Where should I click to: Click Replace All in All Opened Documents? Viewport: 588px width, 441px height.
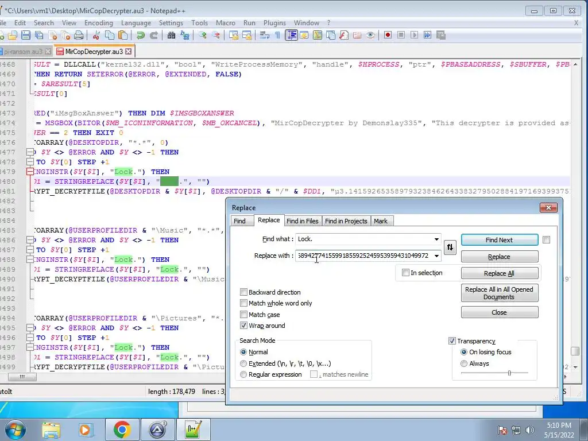coord(499,293)
